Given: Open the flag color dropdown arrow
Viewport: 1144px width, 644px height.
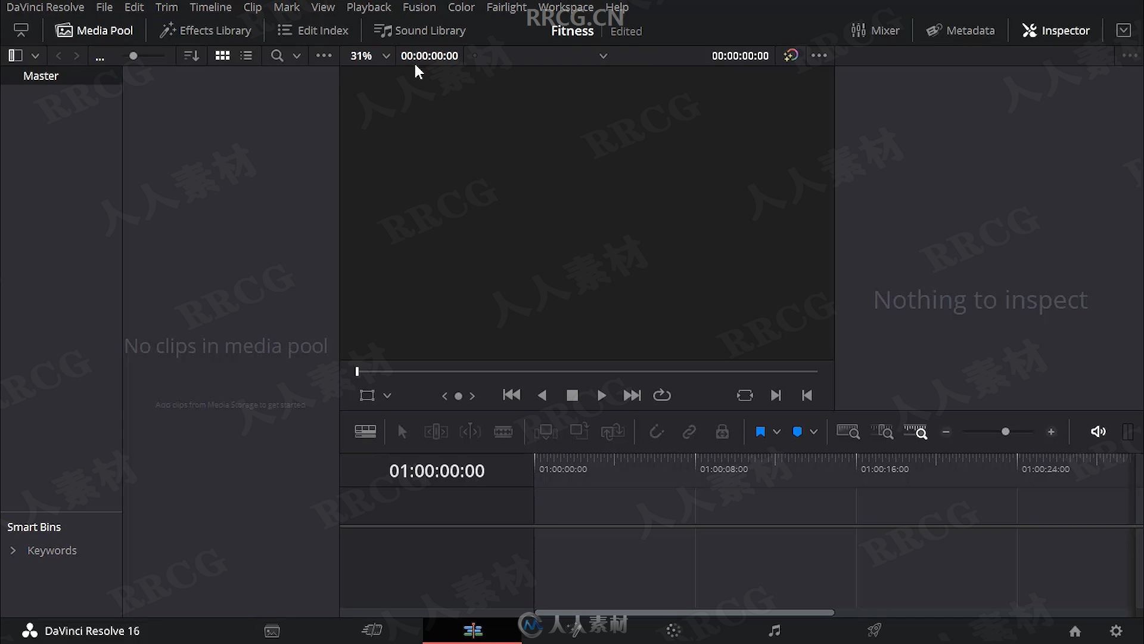Looking at the screenshot, I should point(776,432).
